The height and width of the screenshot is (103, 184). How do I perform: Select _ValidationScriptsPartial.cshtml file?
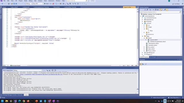tap(158, 42)
